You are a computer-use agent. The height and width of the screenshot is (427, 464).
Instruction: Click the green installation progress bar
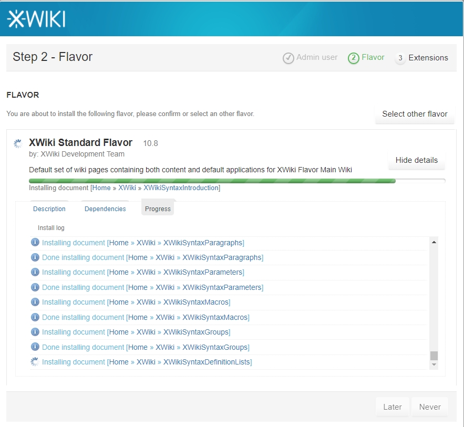click(212, 181)
